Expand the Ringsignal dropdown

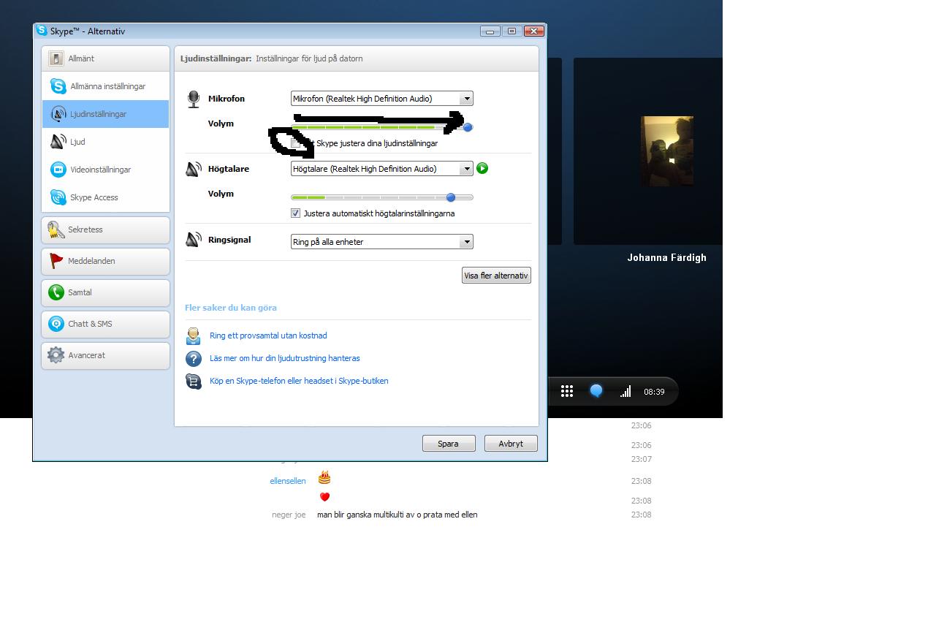tap(382, 242)
